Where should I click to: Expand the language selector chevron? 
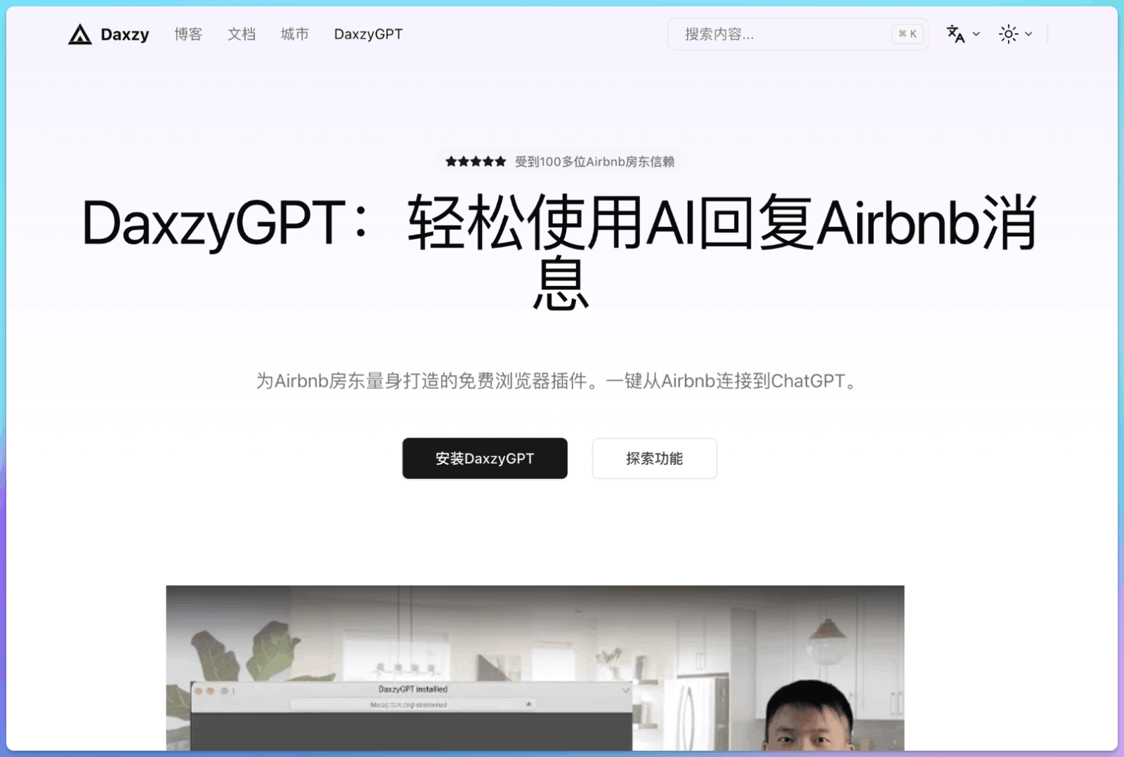coord(976,34)
